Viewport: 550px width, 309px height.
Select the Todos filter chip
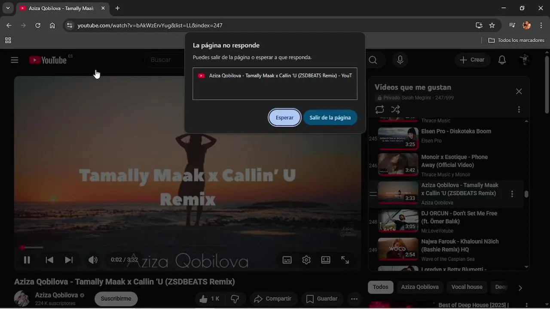tap(380, 287)
